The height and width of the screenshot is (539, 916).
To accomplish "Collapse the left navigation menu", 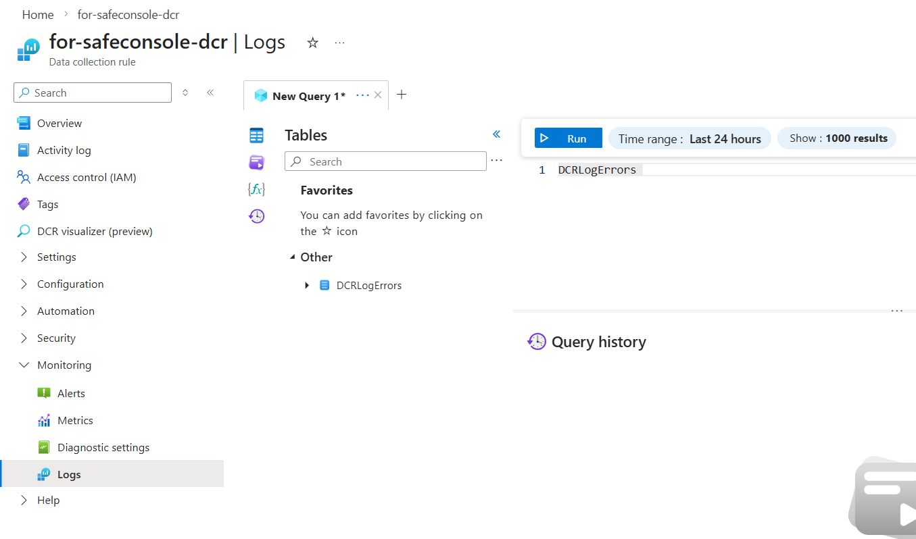I will (x=210, y=93).
